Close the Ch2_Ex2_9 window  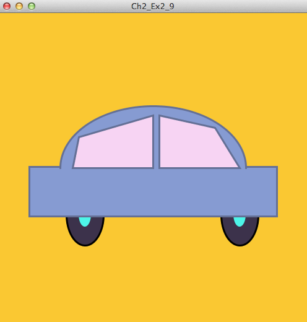point(7,6)
